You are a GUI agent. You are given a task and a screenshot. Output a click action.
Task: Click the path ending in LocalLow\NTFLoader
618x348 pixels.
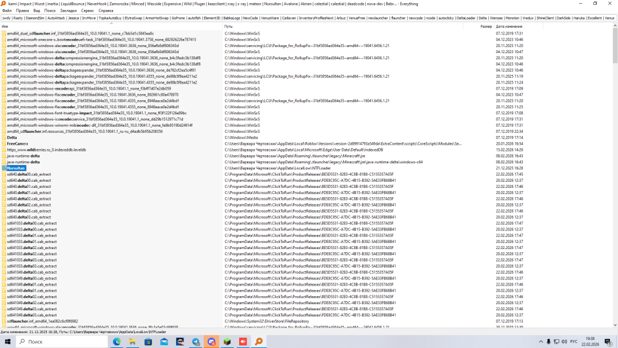(x=277, y=168)
